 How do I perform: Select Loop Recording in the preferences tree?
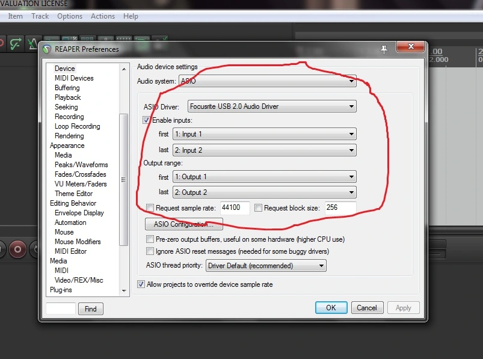point(78,126)
